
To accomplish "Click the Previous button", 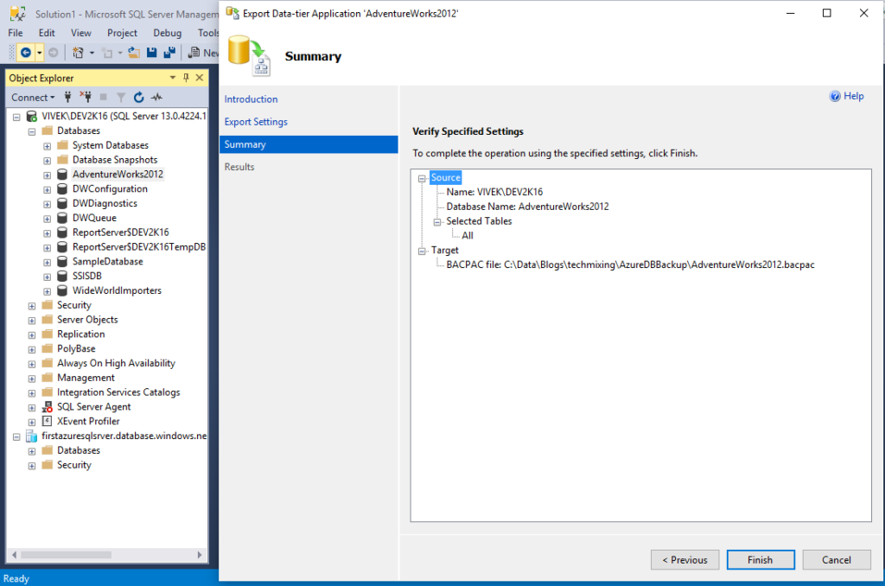I will point(684,559).
